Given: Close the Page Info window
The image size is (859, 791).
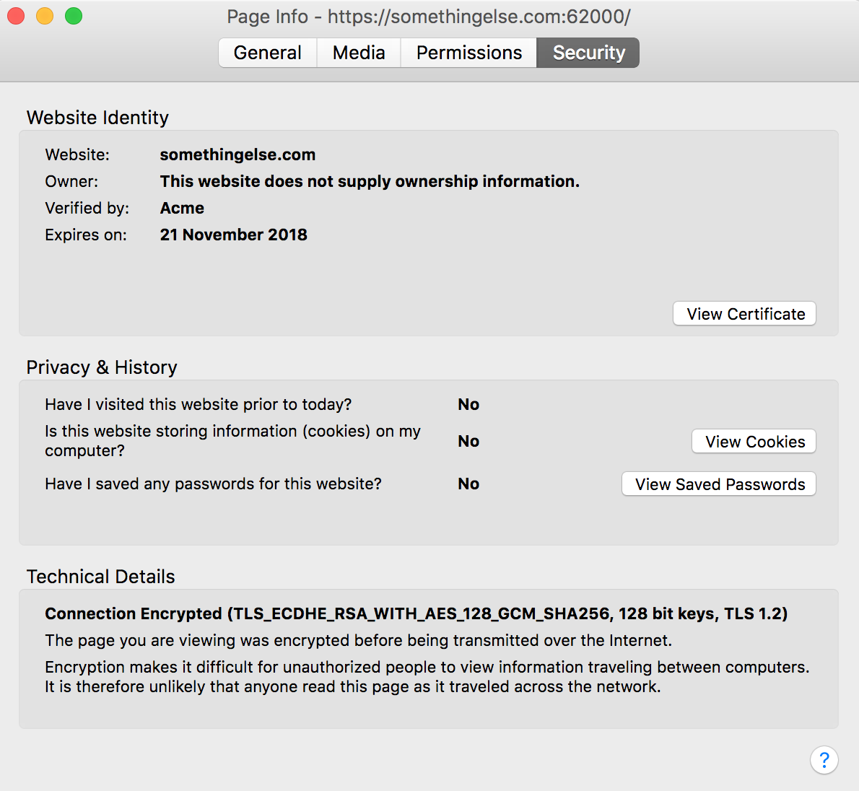Looking at the screenshot, I should tap(16, 16).
